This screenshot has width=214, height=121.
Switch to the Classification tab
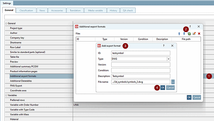tap(26, 11)
